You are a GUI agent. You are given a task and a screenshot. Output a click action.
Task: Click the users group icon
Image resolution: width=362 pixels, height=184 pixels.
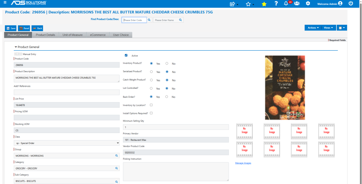tap(297, 4)
